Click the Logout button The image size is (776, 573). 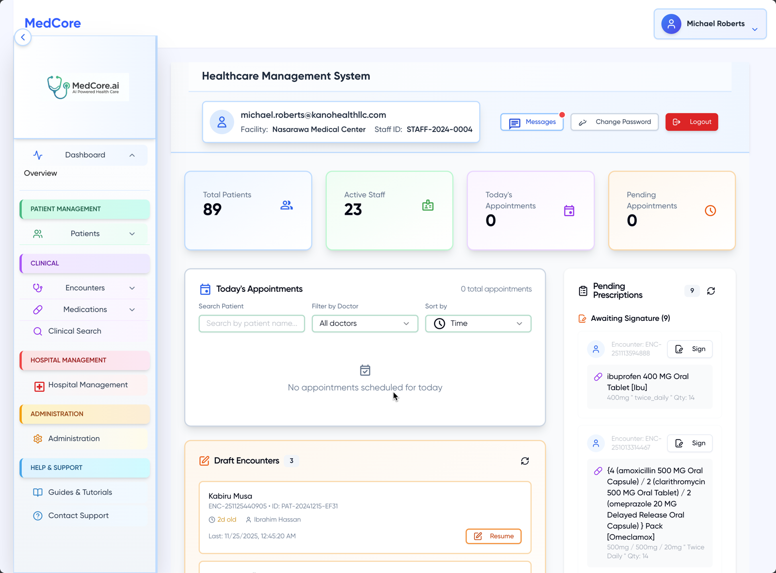coord(692,122)
